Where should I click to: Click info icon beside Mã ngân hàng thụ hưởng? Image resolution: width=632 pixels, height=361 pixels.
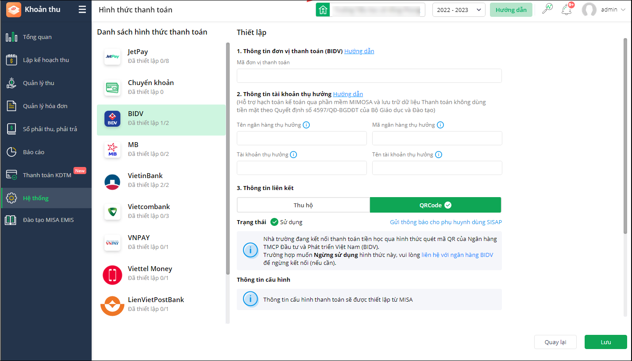[x=440, y=125]
